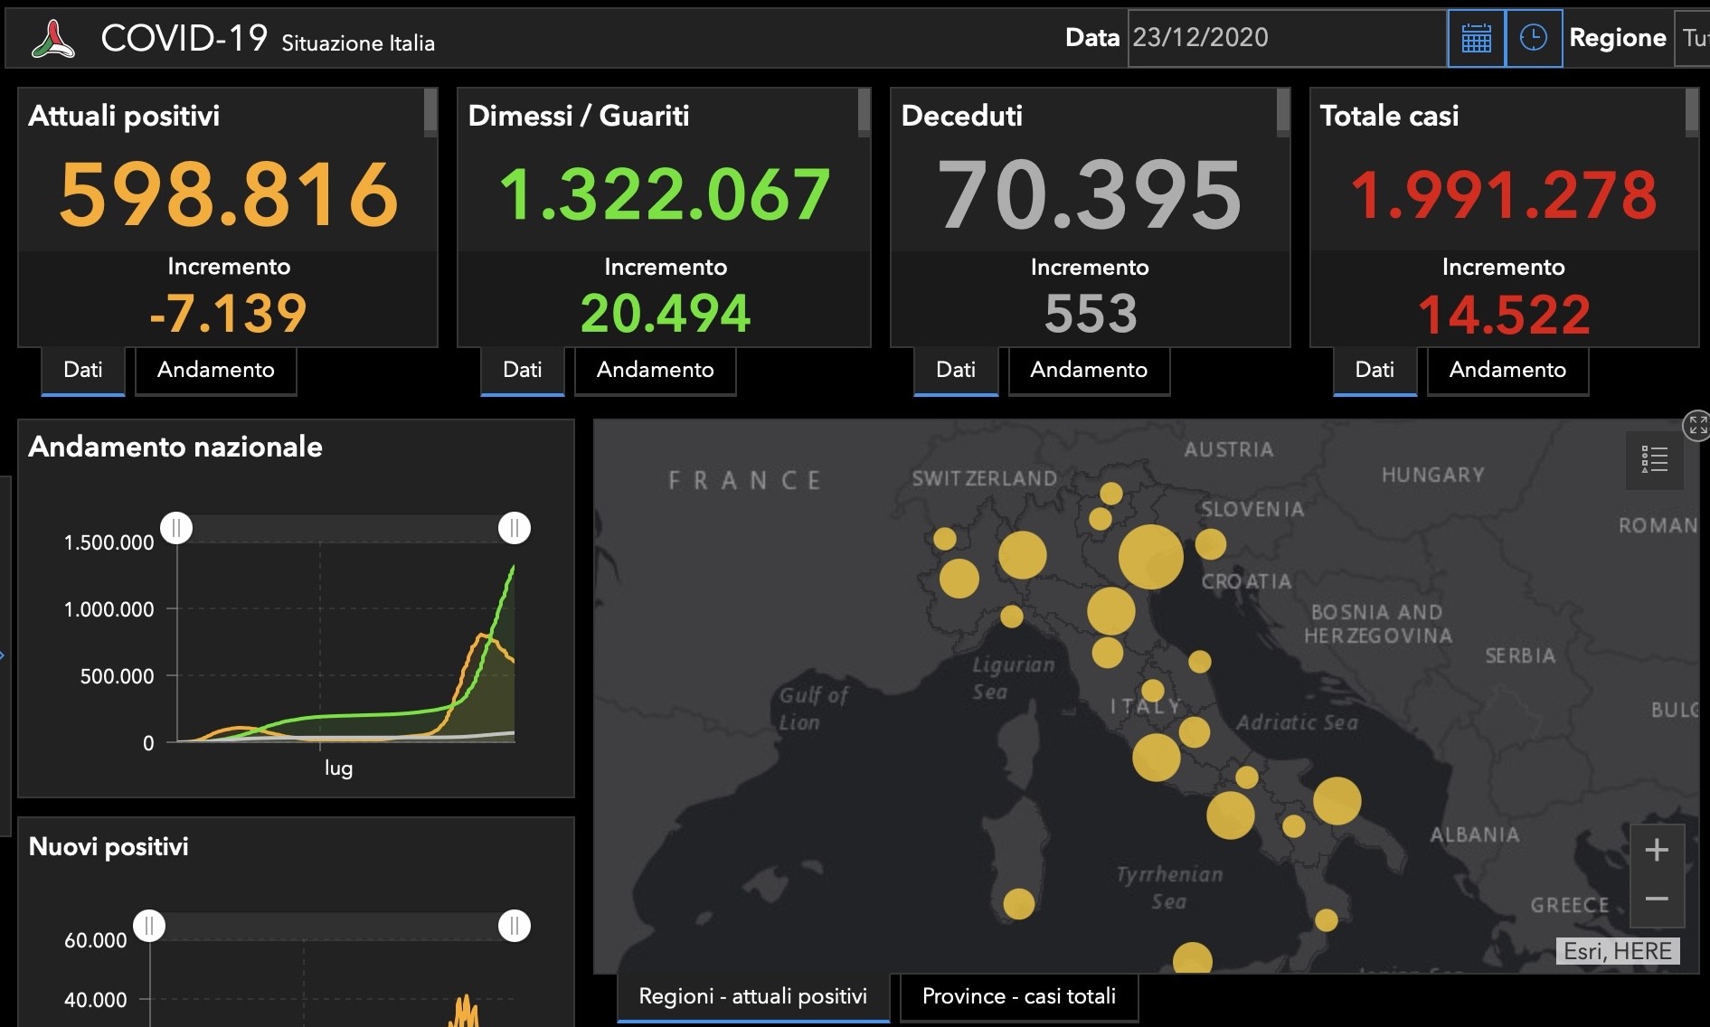Expand the map to full screen
The image size is (1710, 1027).
point(1697,425)
